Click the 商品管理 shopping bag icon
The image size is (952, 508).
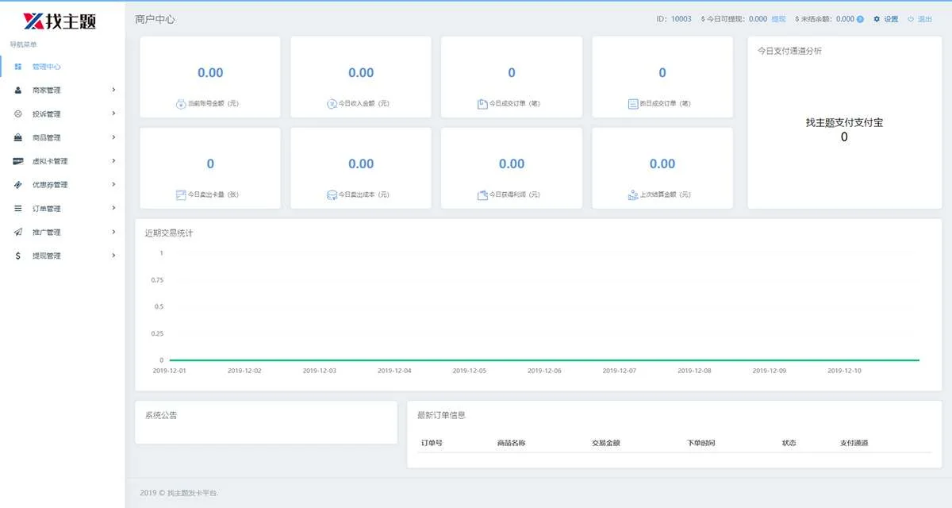tap(18, 137)
